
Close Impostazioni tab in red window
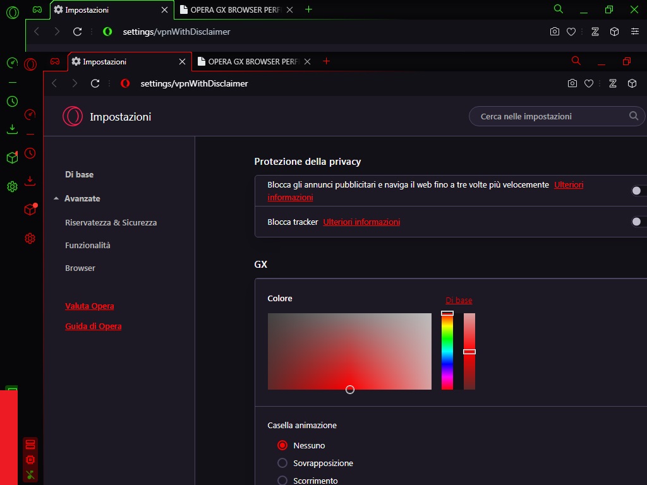click(182, 61)
